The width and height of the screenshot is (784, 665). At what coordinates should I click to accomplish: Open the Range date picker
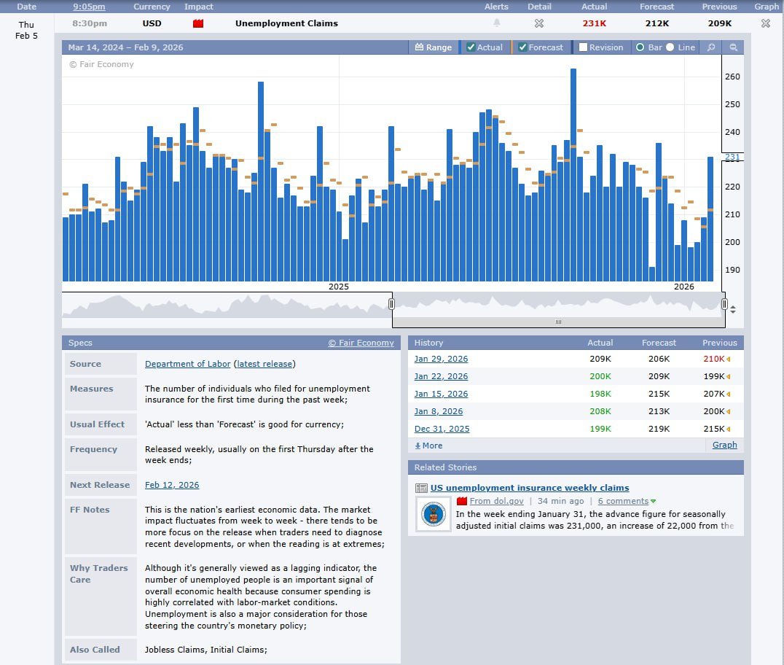coord(434,47)
